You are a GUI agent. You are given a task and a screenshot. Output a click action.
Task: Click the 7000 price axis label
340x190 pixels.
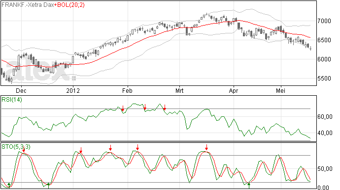click(324, 21)
